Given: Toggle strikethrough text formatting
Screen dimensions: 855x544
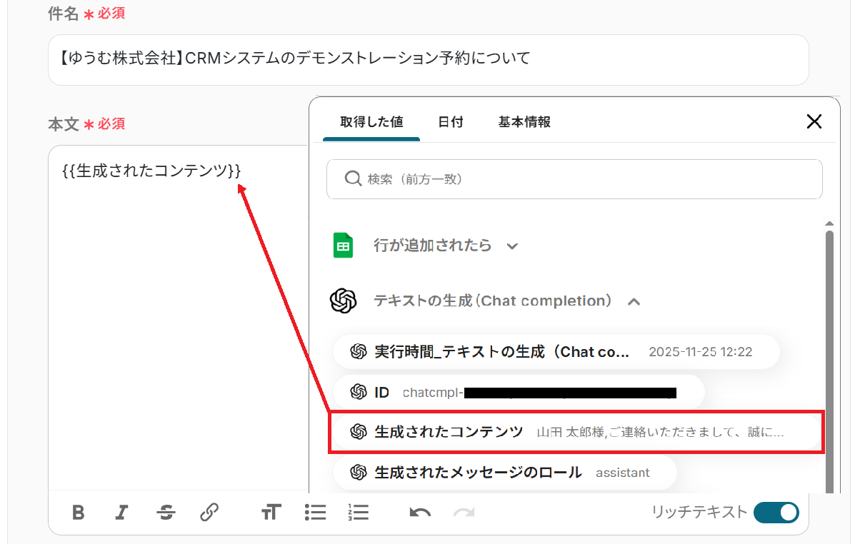Looking at the screenshot, I should [166, 513].
